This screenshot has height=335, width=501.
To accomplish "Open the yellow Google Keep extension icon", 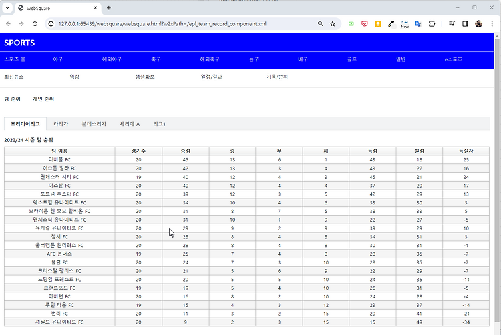I will [378, 24].
